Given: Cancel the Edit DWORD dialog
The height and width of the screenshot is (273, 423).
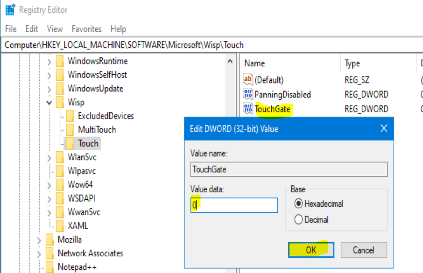Looking at the screenshot, I should pos(363,250).
